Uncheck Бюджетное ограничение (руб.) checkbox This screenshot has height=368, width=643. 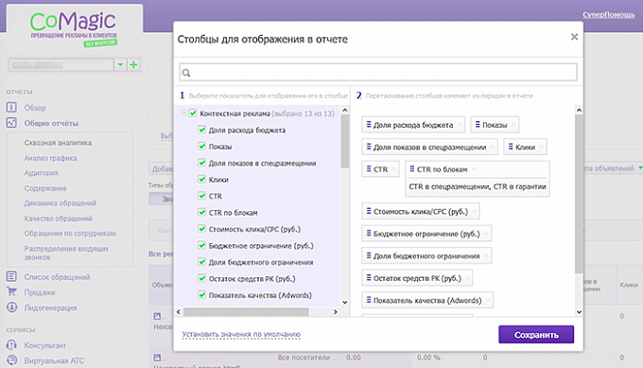(201, 245)
